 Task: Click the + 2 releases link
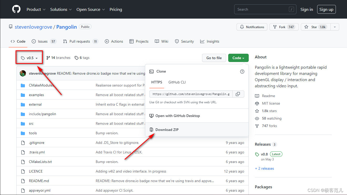click(x=265, y=168)
